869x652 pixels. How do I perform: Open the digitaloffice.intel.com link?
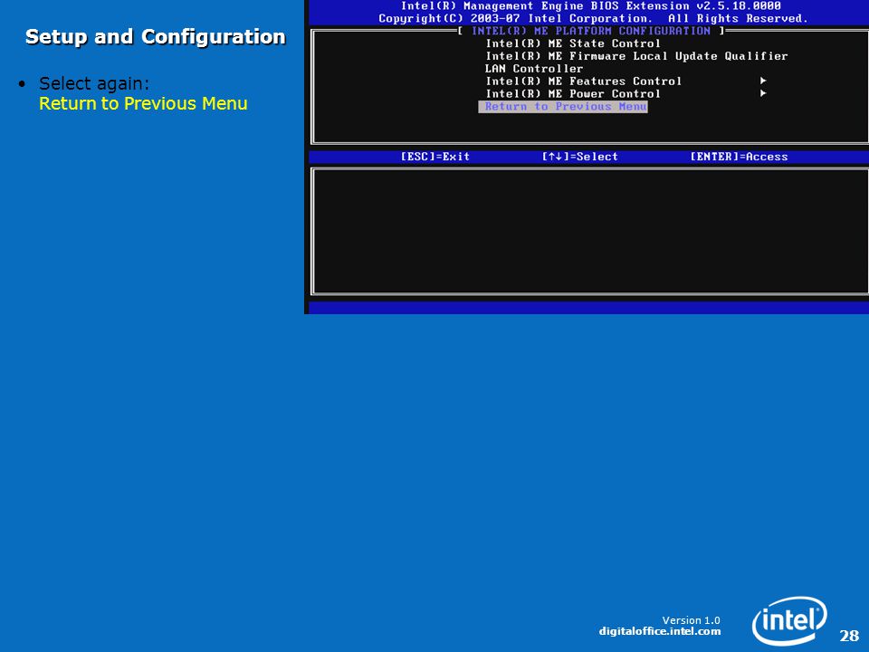(x=660, y=631)
